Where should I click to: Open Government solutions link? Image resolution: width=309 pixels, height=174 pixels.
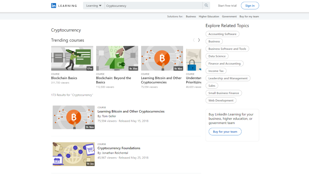[x=229, y=16]
